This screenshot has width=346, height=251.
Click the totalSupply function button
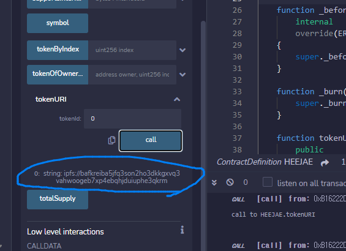[58, 199]
